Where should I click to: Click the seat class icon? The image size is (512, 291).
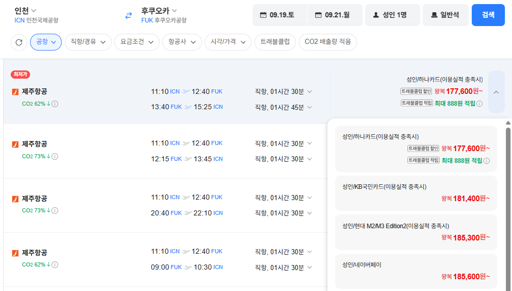pos(434,15)
